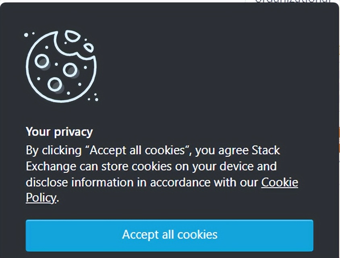Select the Your privacy heading
Screen dimensions: 340x258
59,131
